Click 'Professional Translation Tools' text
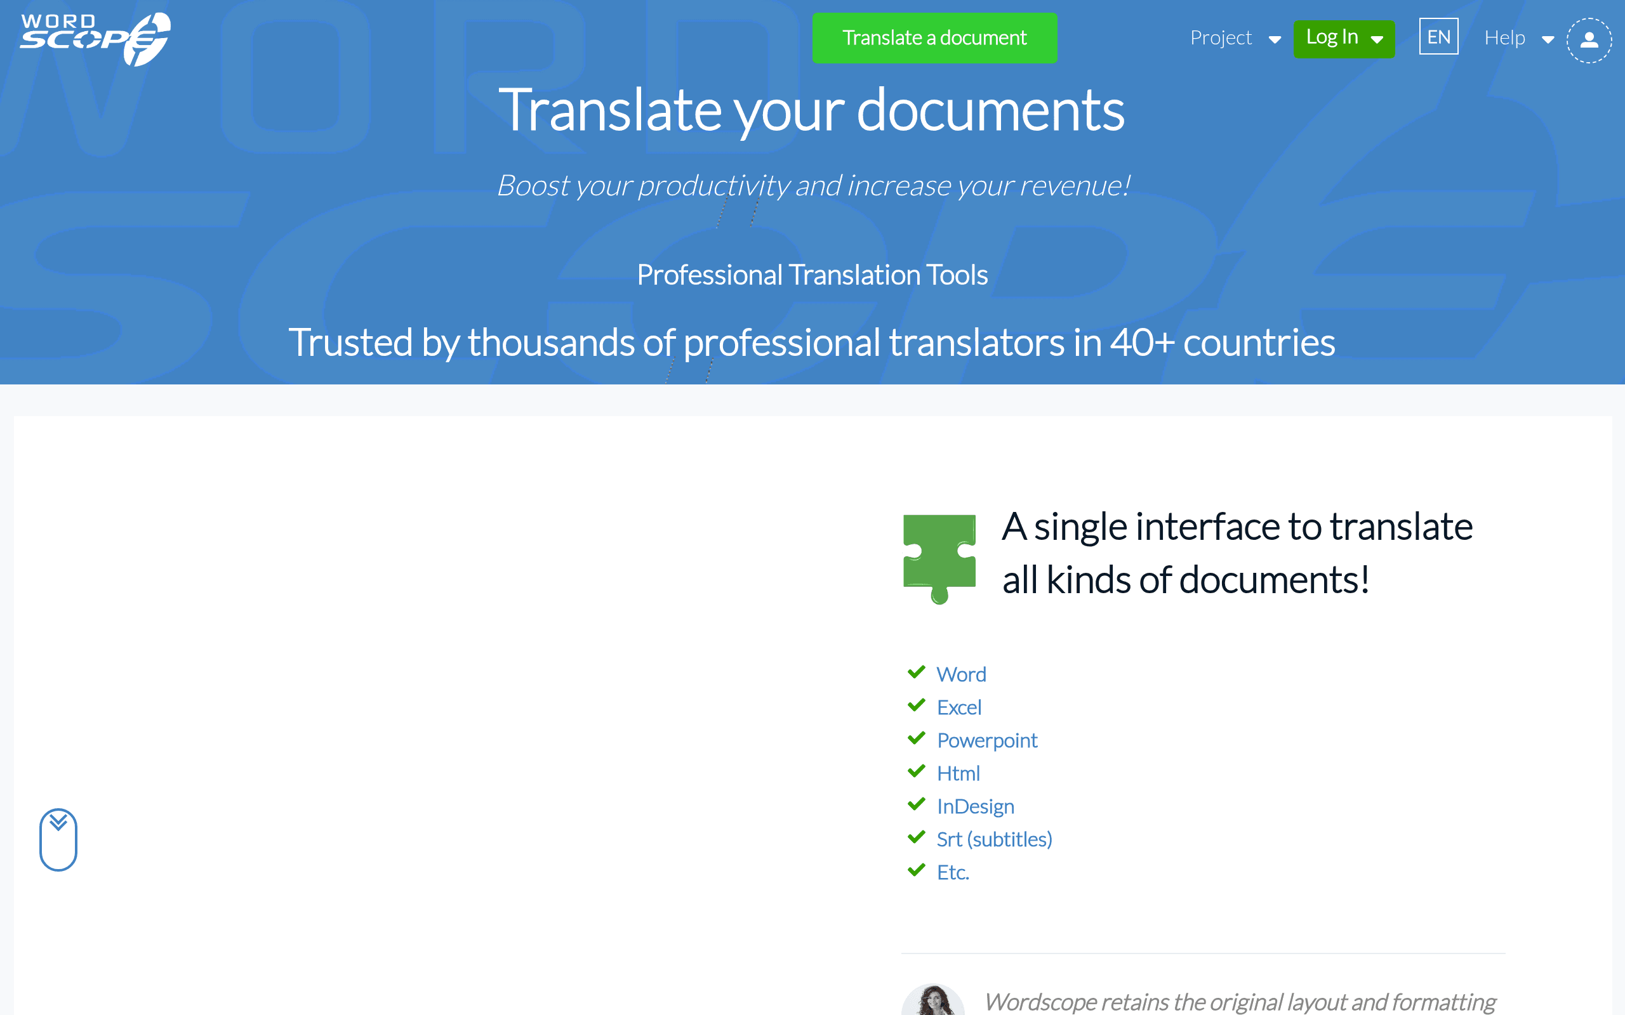This screenshot has width=1625, height=1015. pyautogui.click(x=812, y=275)
